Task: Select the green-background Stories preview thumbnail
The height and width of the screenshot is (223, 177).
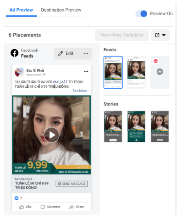Action: 136,126
